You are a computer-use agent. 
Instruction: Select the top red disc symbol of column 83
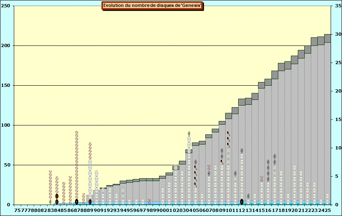[50, 172]
